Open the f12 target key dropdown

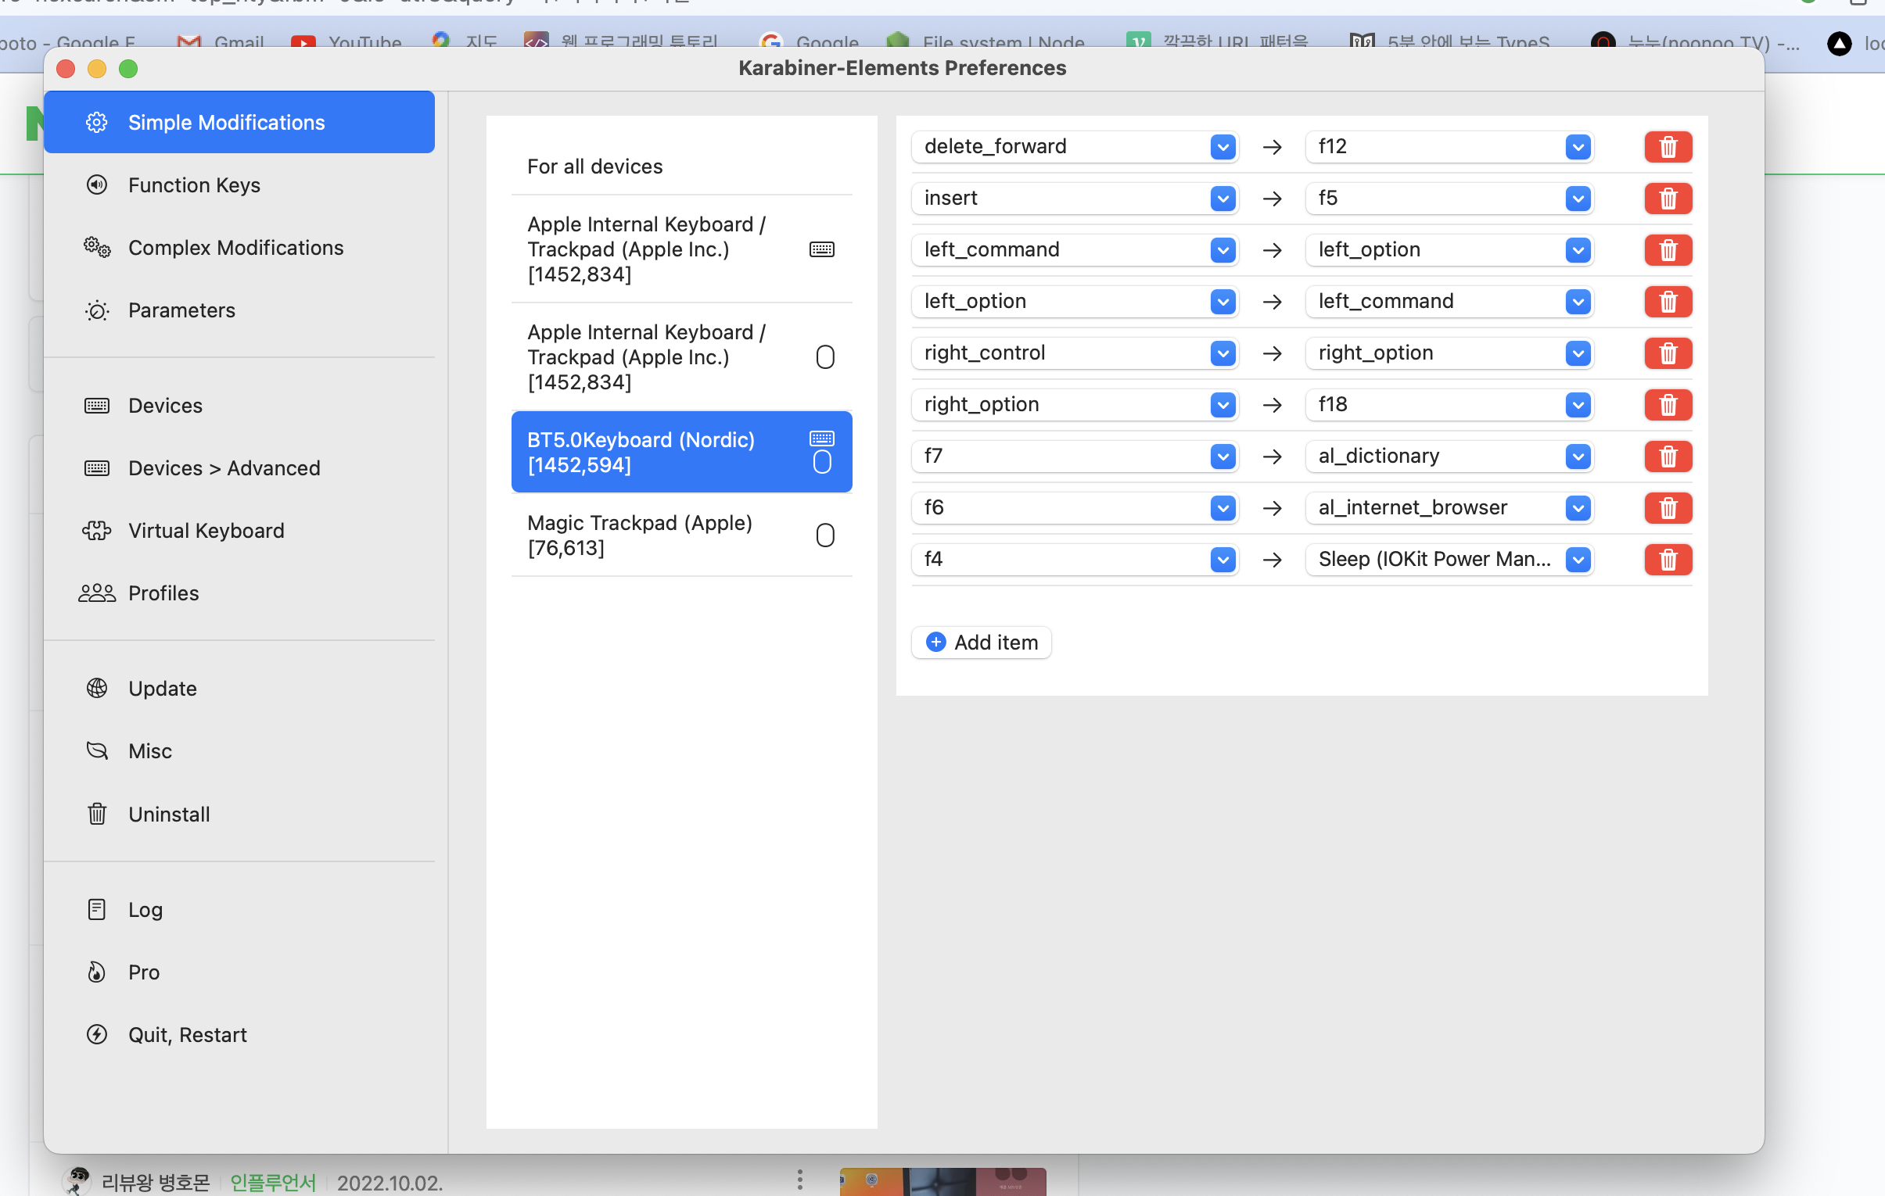pyautogui.click(x=1449, y=146)
